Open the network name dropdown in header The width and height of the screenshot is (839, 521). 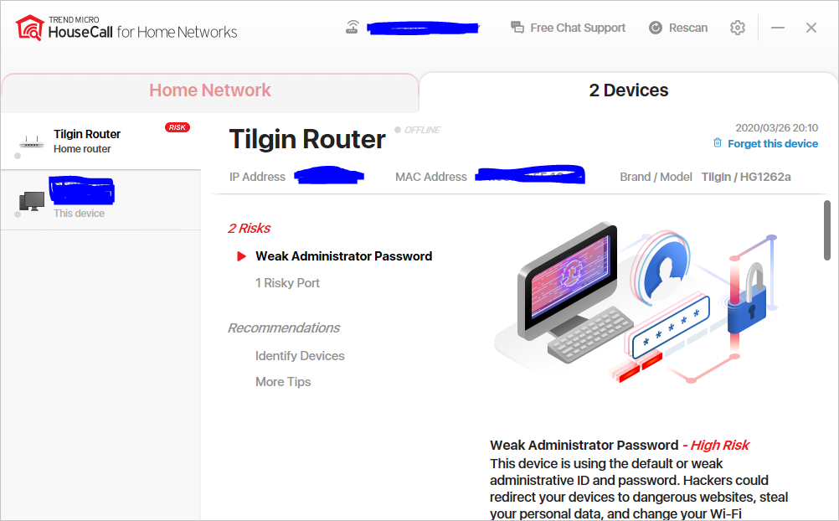(x=423, y=28)
